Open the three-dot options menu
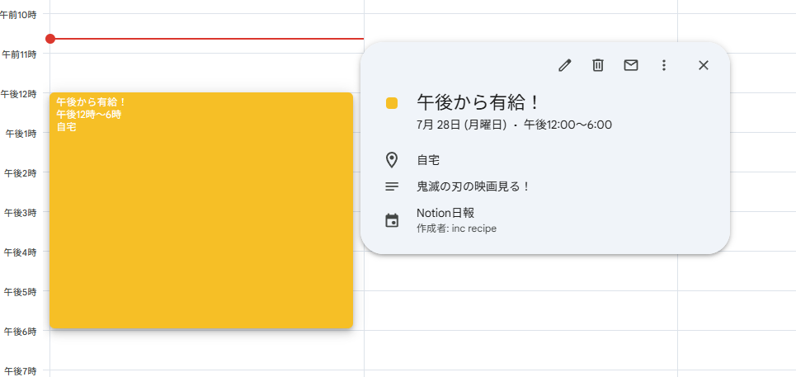 (x=663, y=65)
